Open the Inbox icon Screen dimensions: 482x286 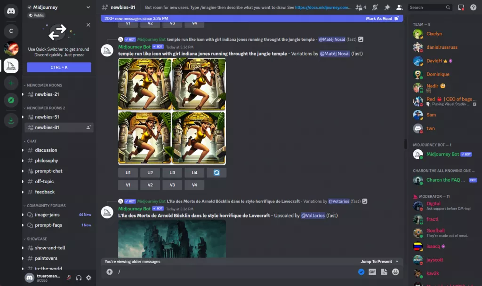pyautogui.click(x=461, y=8)
